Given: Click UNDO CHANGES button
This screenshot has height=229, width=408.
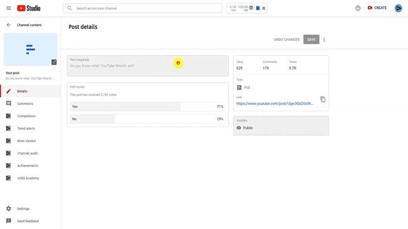Looking at the screenshot, I should click(286, 39).
